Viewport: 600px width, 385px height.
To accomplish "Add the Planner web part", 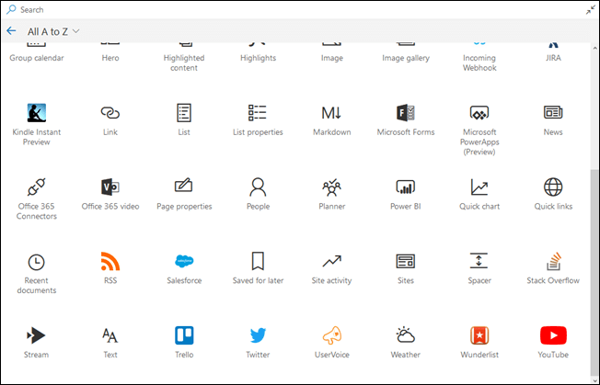I will click(331, 187).
